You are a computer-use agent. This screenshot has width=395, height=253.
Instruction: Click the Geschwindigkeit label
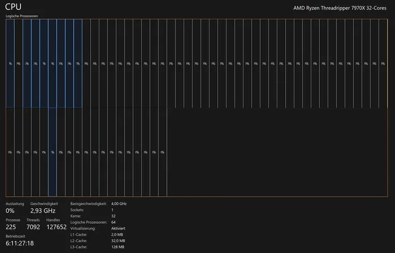pos(44,204)
